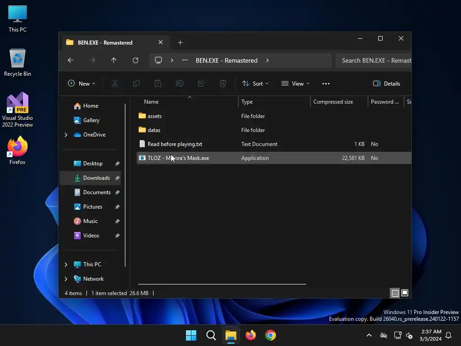The width and height of the screenshot is (461, 346).
Task: Go forward with the right arrow
Action: coord(92,60)
